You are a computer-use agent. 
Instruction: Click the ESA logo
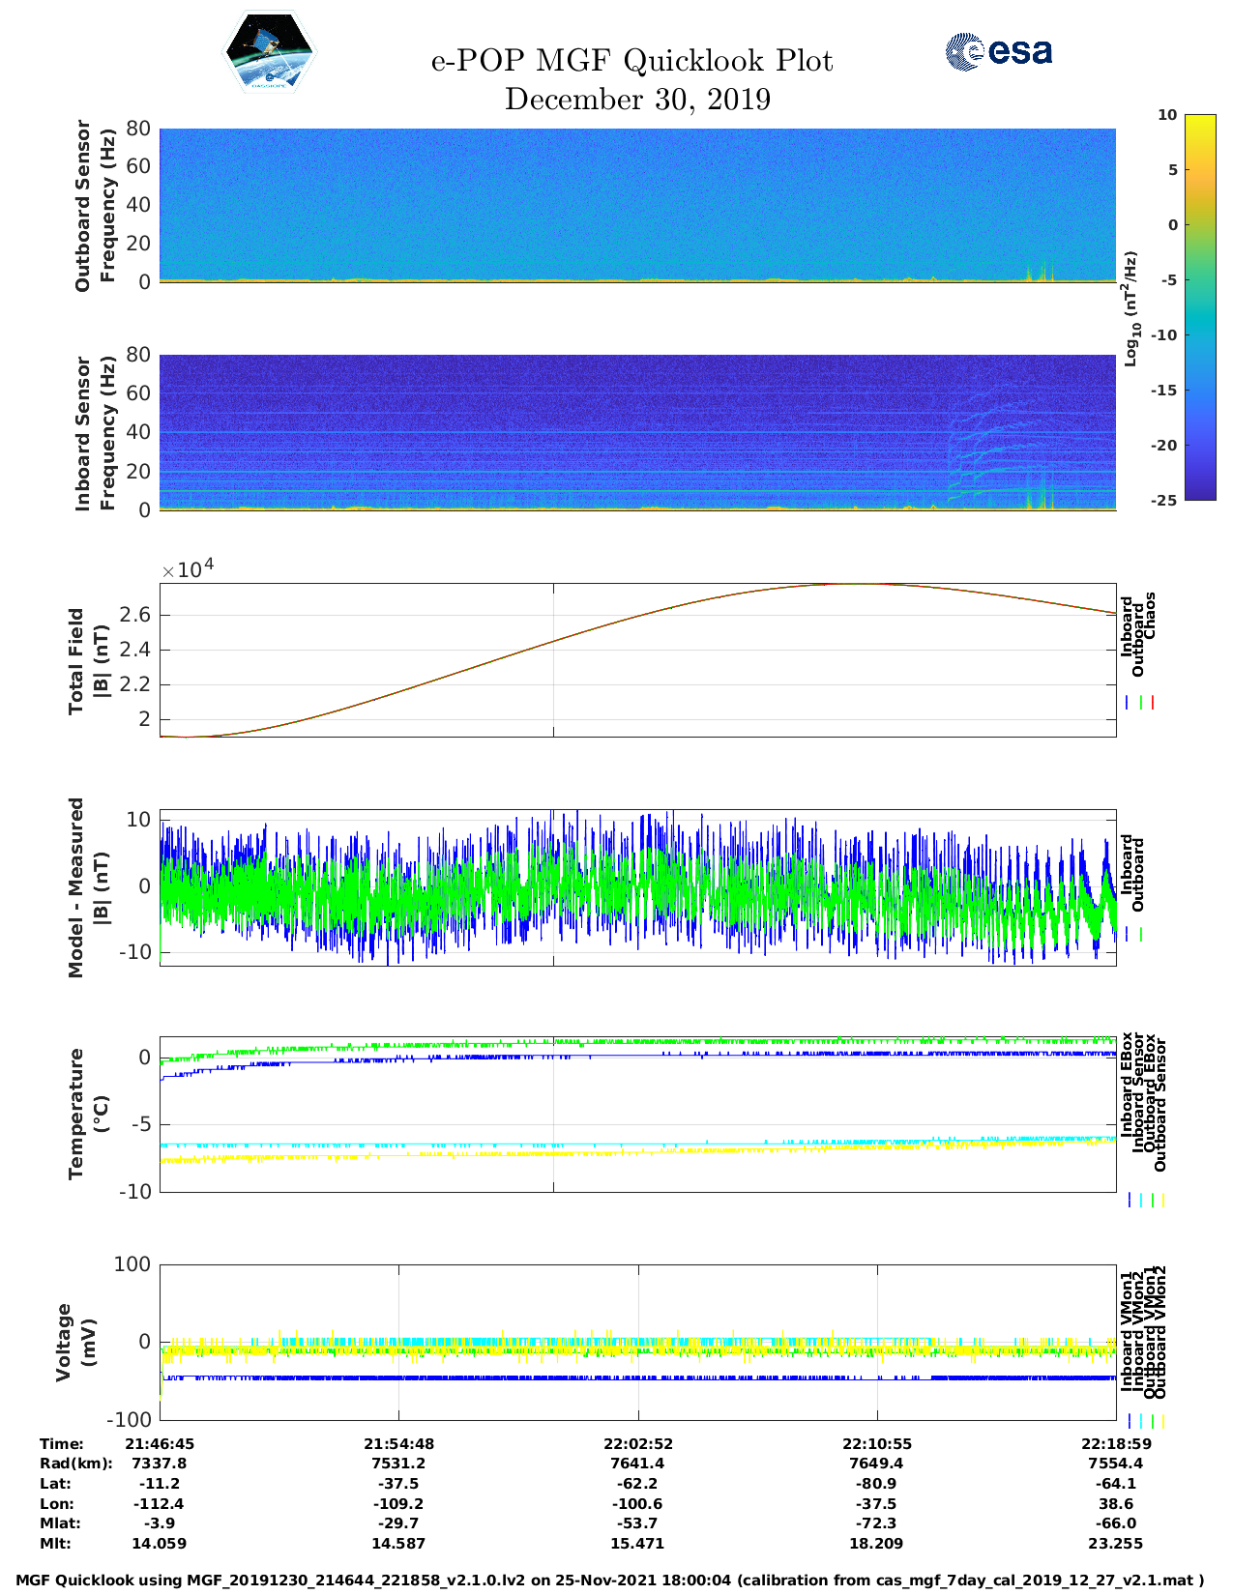999,51
